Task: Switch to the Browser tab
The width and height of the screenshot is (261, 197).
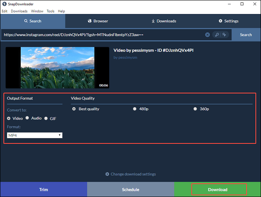Action: coord(98,21)
